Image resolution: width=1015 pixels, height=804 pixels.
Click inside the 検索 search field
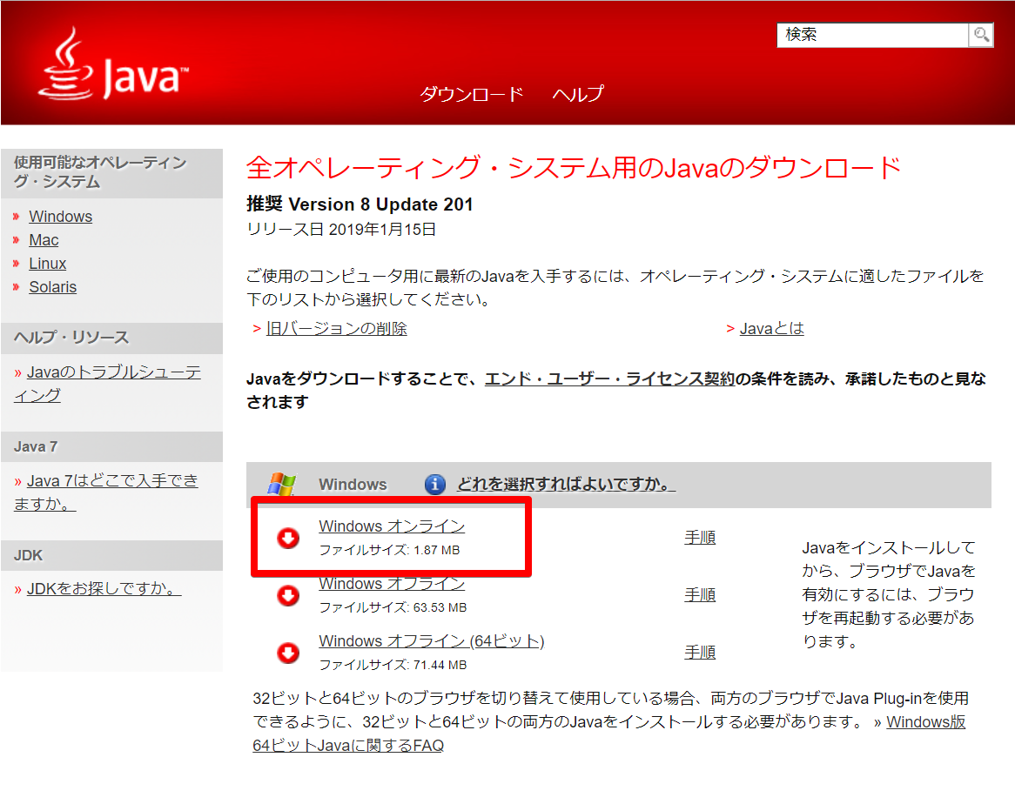click(x=870, y=35)
